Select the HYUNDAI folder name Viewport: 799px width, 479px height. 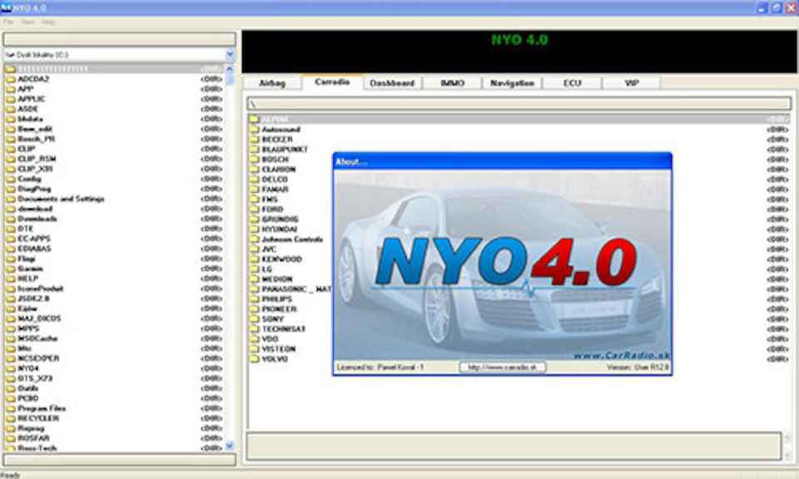280,229
